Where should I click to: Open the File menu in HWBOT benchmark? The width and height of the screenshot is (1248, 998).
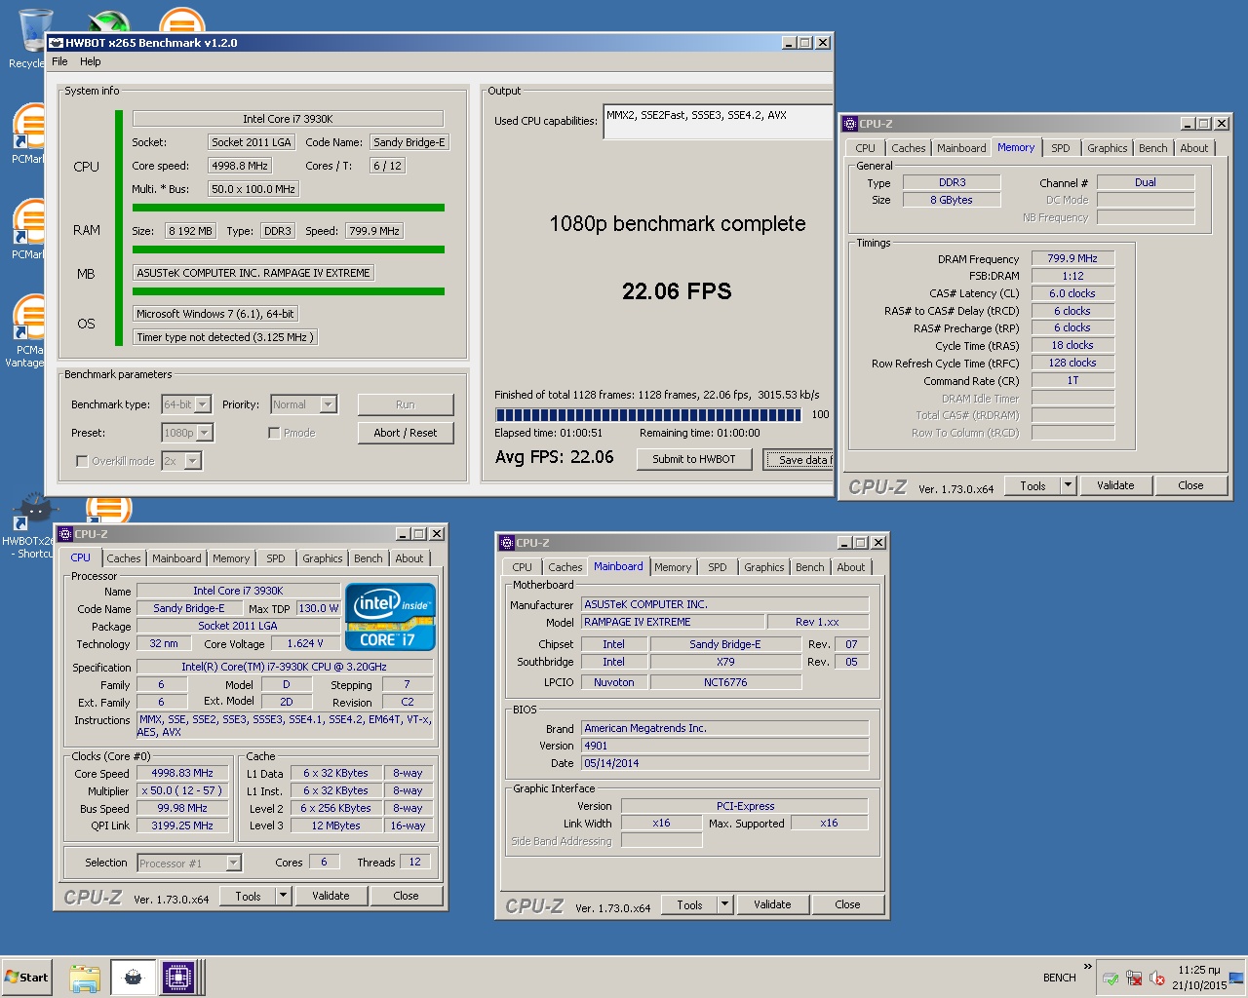[59, 61]
